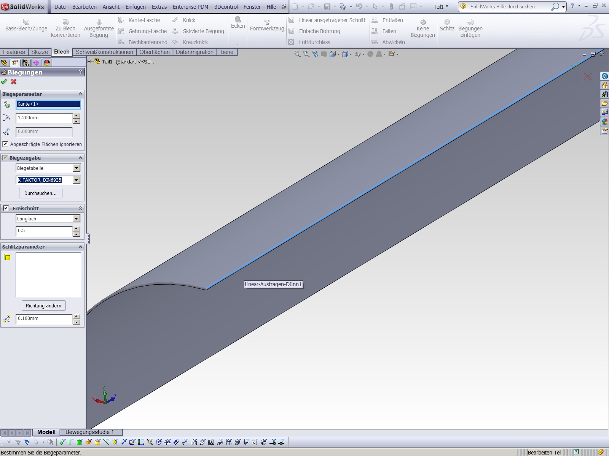Screen dimensions: 609x456
Task: Switch to the Schweißkonstruktionen tab
Action: point(104,52)
